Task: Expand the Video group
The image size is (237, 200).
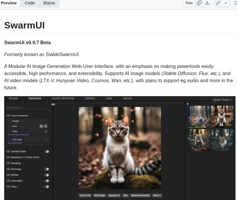Action: [8, 187]
